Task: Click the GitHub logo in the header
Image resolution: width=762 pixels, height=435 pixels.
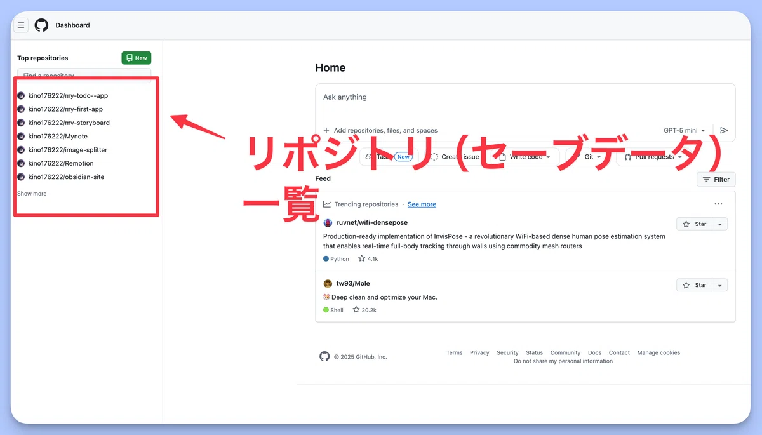Action: coord(41,25)
